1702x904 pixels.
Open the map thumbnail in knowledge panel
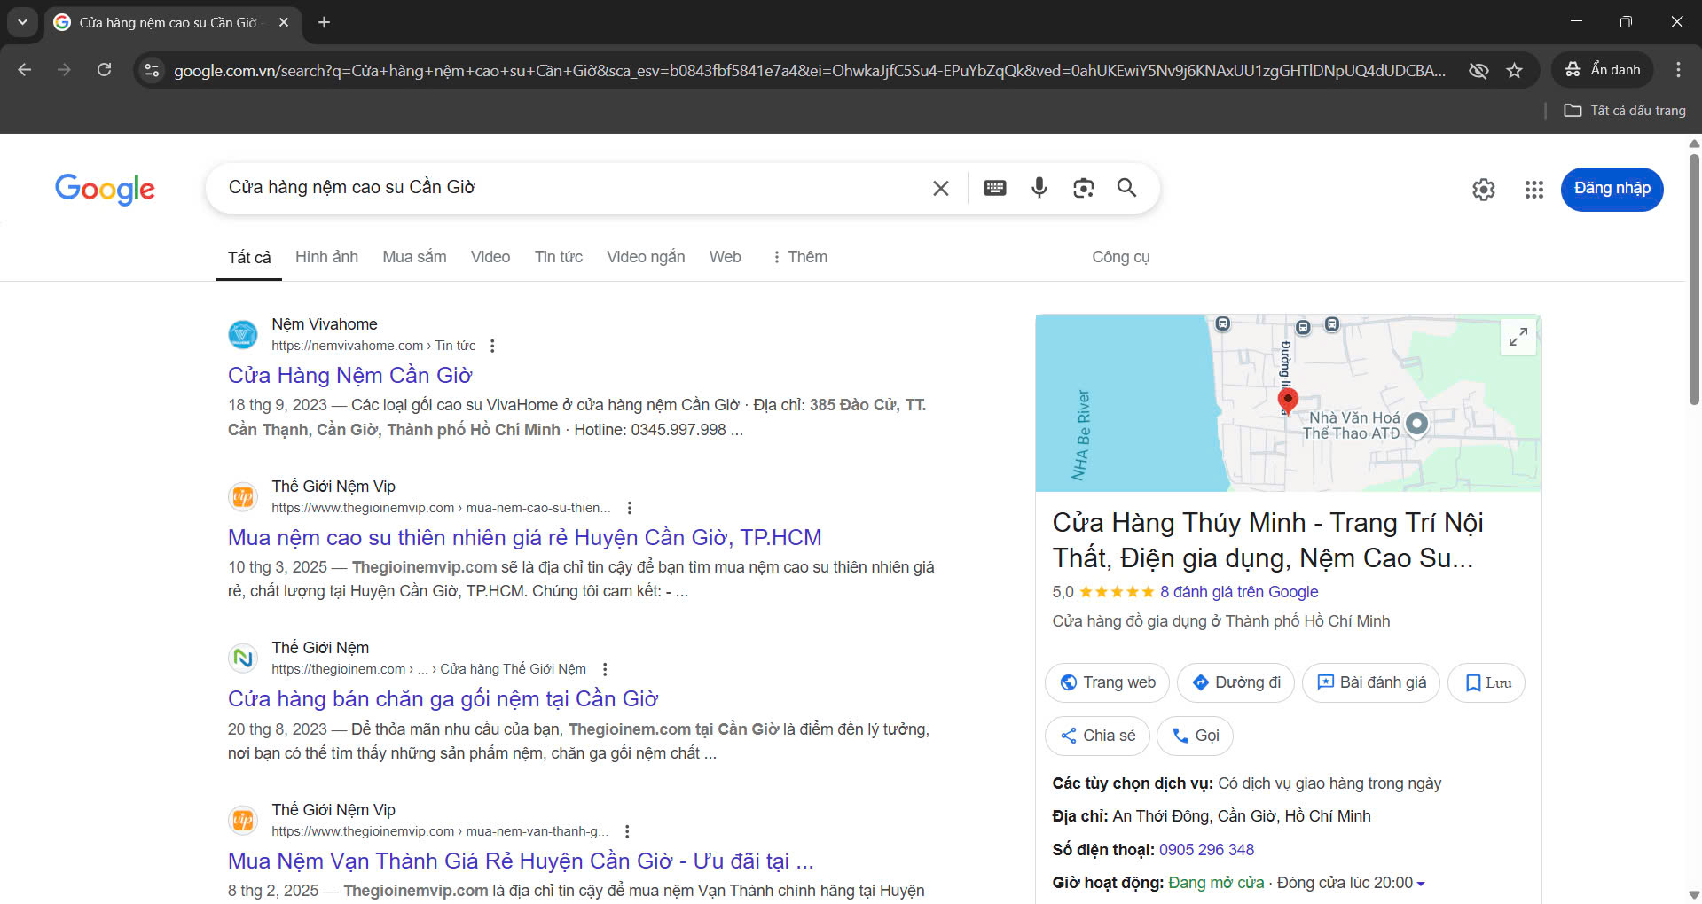pyautogui.click(x=1288, y=403)
